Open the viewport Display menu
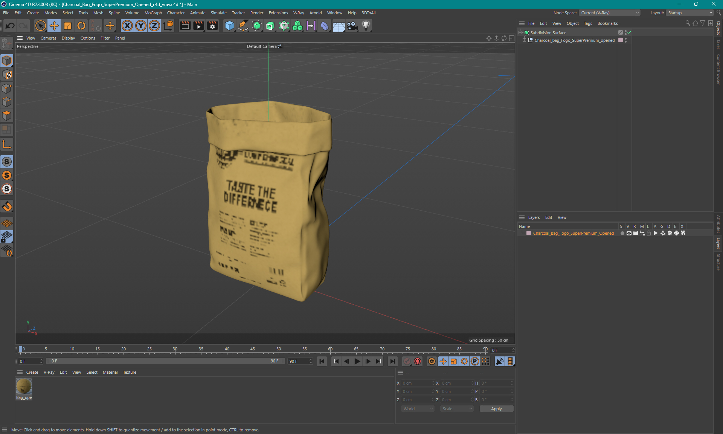Screen dimensions: 723x434 click(68, 38)
